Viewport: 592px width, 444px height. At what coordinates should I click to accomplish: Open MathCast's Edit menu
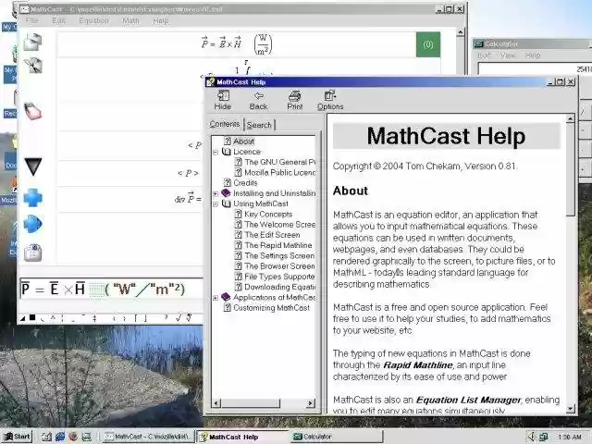[x=58, y=20]
